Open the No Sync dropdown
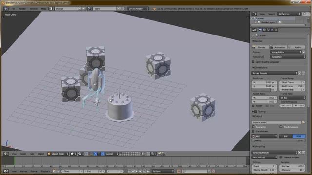 coord(163,171)
